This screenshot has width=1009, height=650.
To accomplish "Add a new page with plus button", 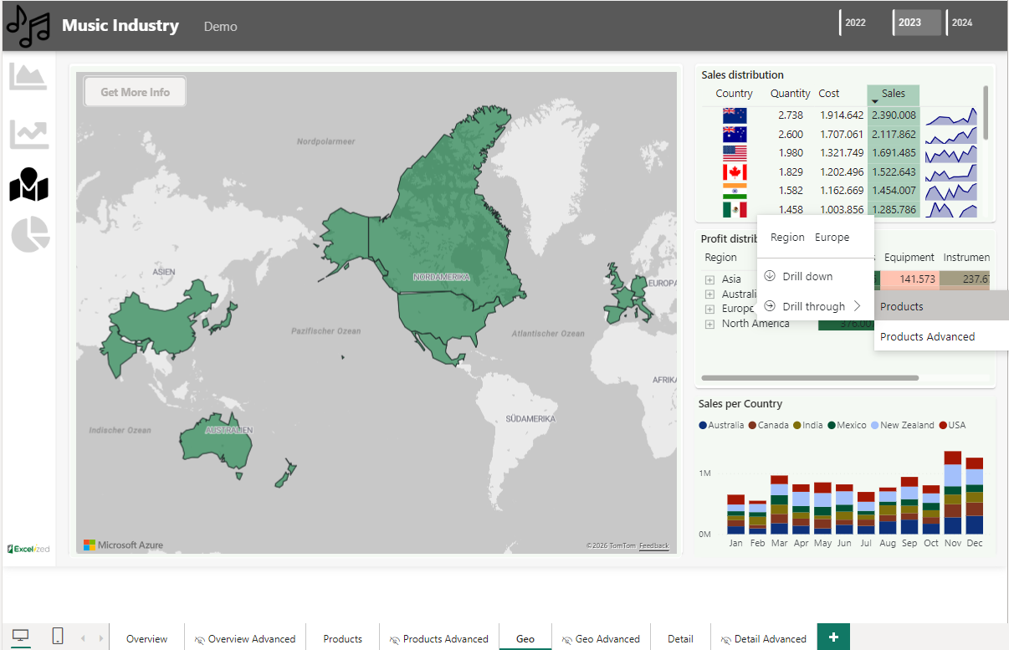I will click(x=833, y=637).
